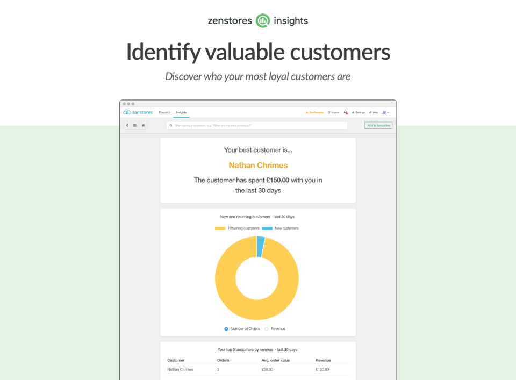The image size is (516, 380).
Task: Click the blue new customers donut slice
Action: click(x=261, y=247)
